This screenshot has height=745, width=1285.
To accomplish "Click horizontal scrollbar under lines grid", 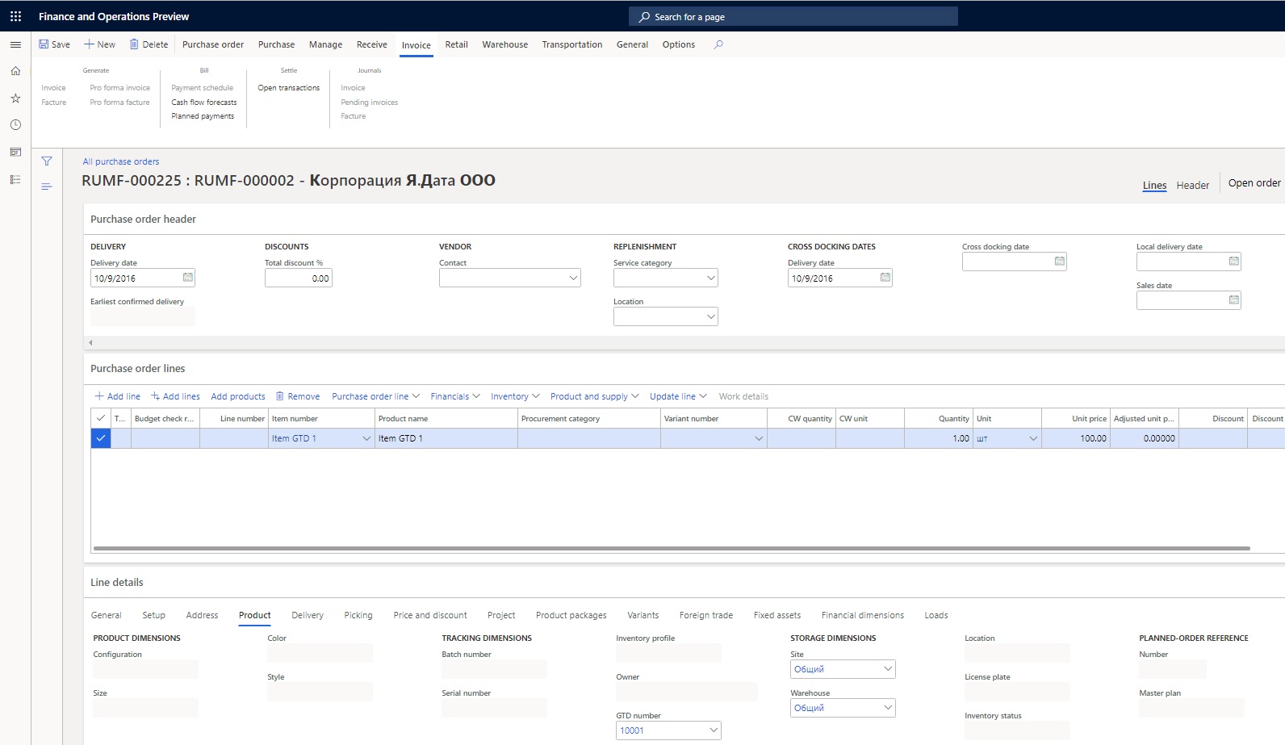I will (x=672, y=549).
